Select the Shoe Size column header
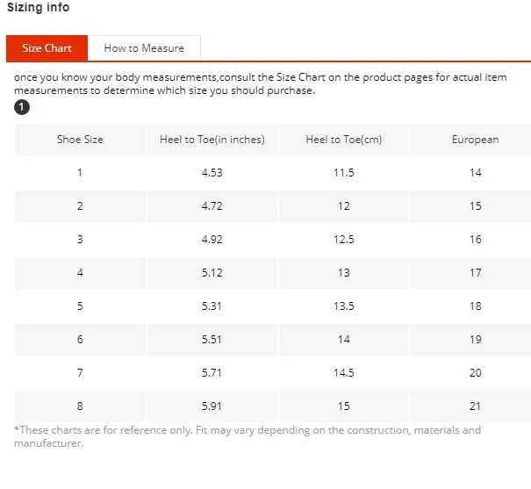 coord(80,140)
